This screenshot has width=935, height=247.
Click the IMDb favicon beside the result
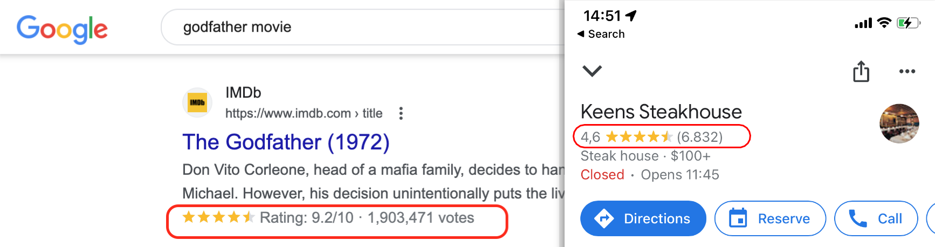coord(197,102)
